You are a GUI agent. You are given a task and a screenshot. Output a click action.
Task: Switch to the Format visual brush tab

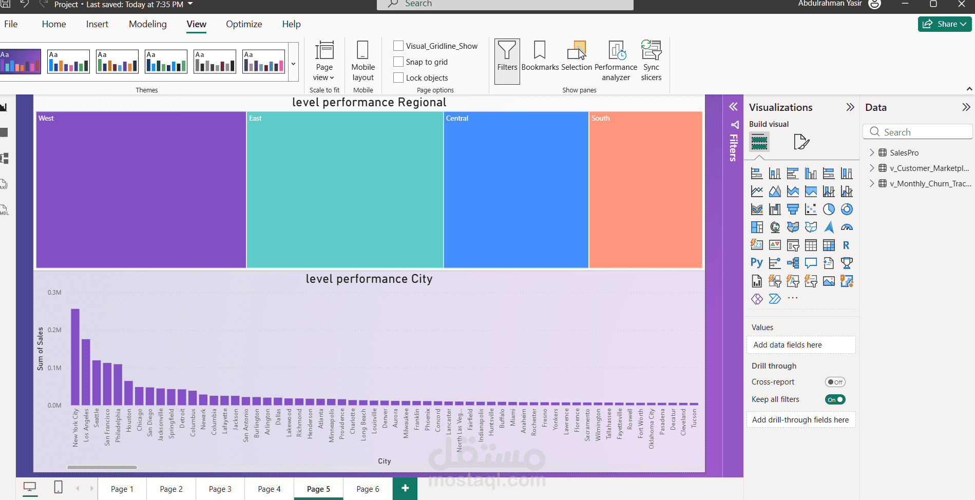coord(801,142)
